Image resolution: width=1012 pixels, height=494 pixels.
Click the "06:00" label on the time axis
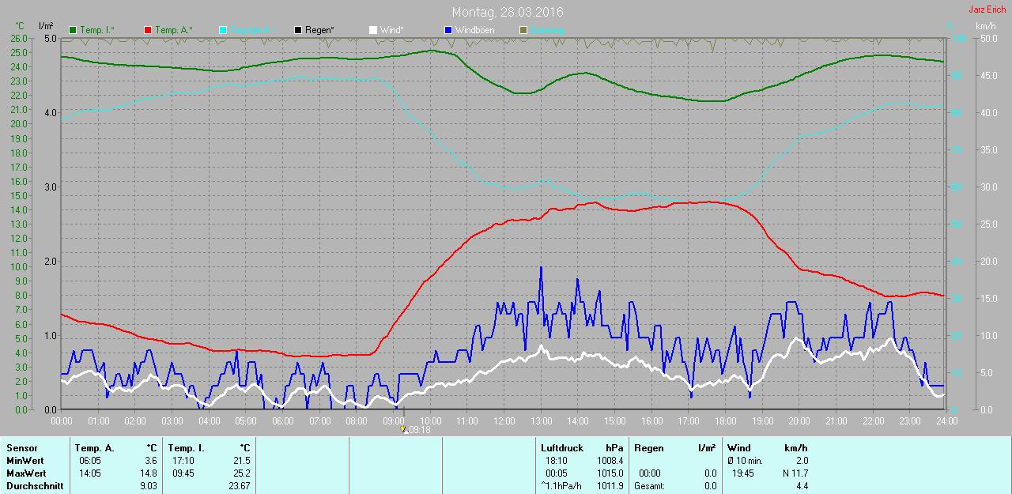coord(283,421)
